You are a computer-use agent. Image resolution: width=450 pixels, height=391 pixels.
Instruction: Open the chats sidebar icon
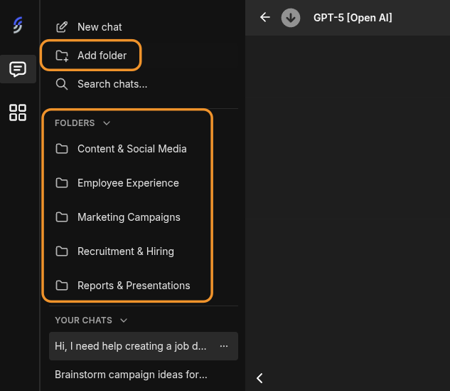[x=18, y=69]
